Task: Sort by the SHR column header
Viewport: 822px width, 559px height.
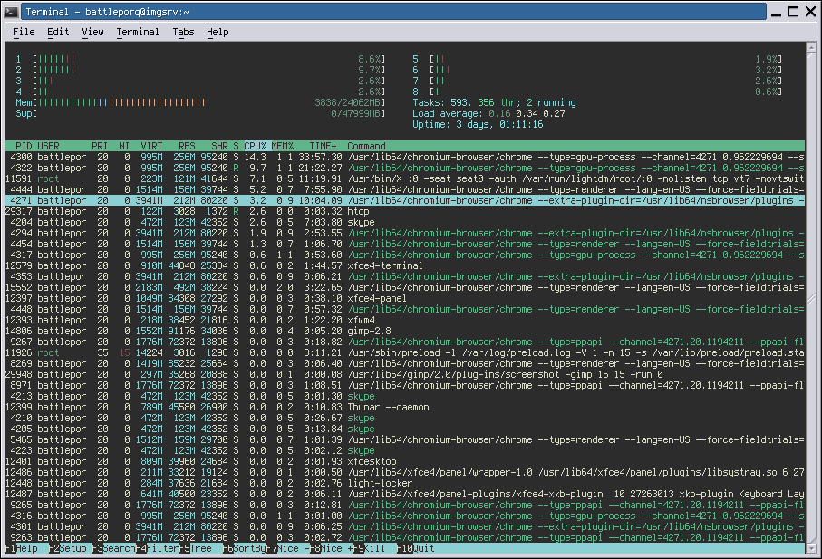Action: tap(219, 146)
